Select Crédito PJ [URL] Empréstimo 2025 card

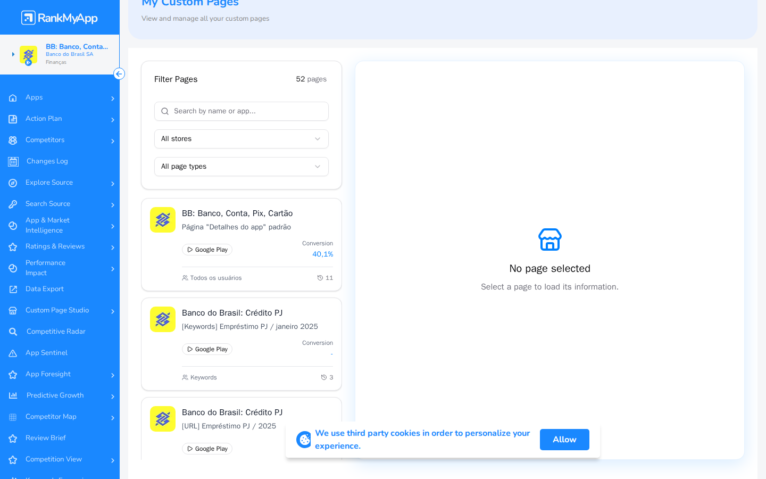coord(242,428)
